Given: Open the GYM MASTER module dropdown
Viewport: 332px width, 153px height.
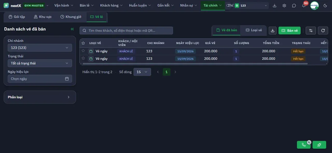Looking at the screenshot, I should [36, 5].
